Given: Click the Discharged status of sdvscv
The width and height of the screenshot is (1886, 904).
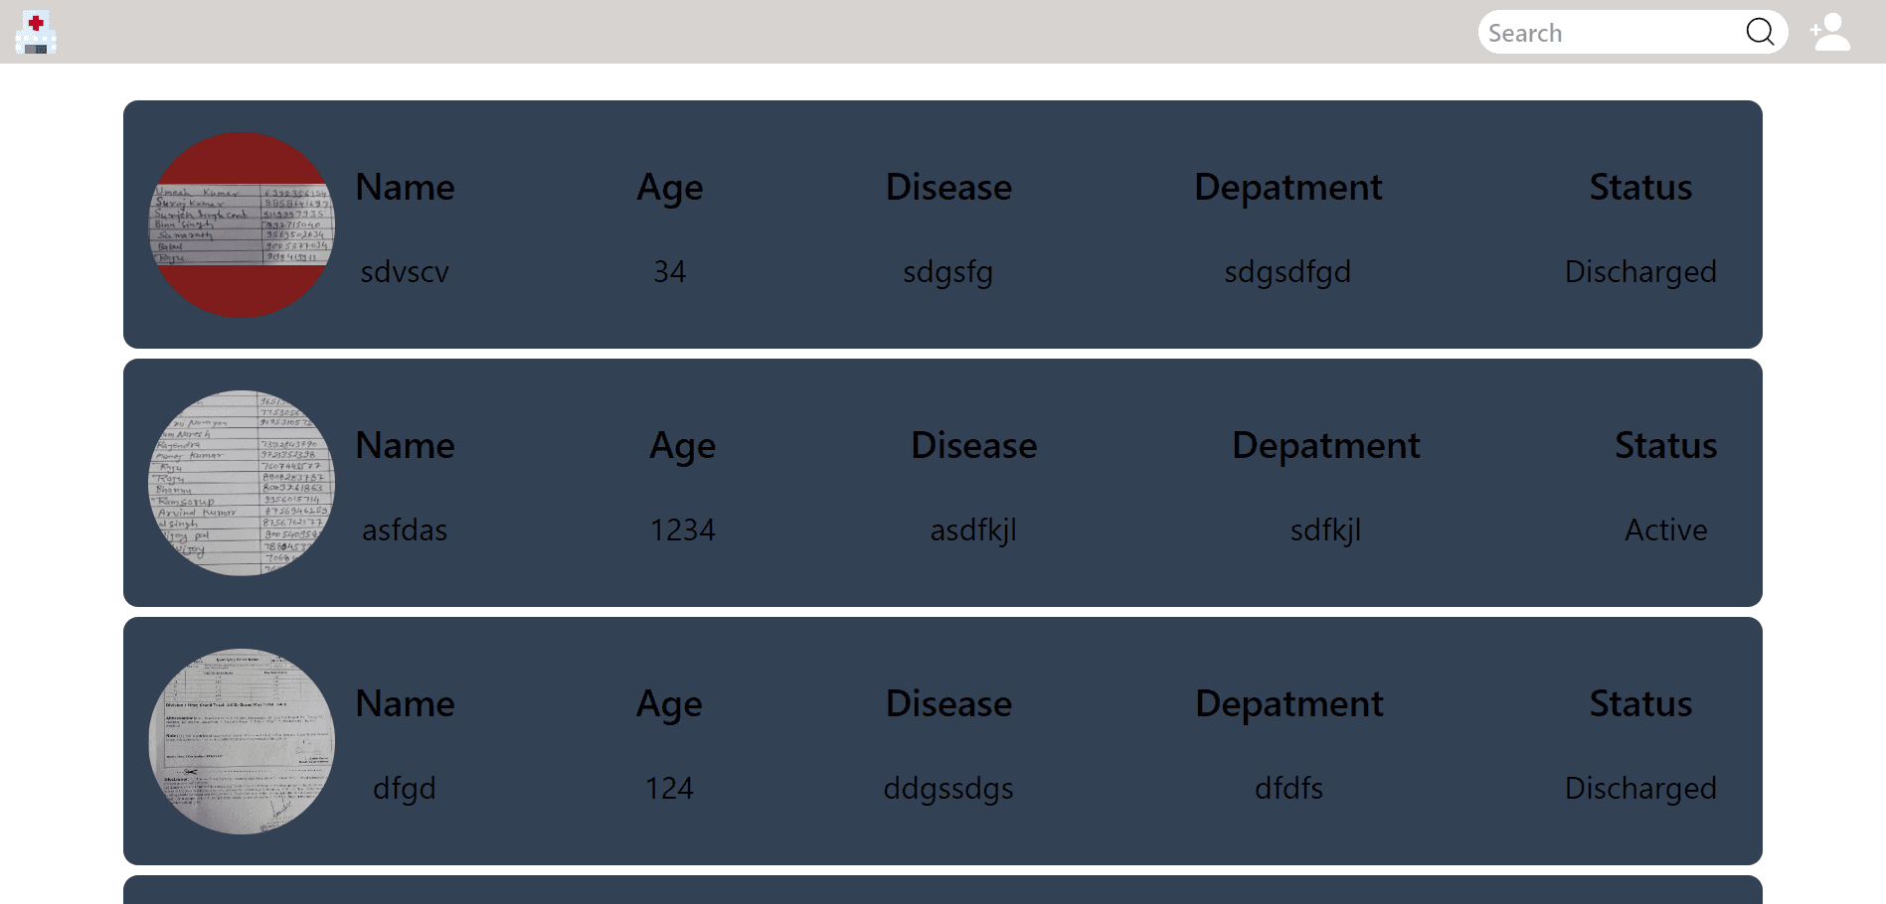Looking at the screenshot, I should (x=1640, y=271).
